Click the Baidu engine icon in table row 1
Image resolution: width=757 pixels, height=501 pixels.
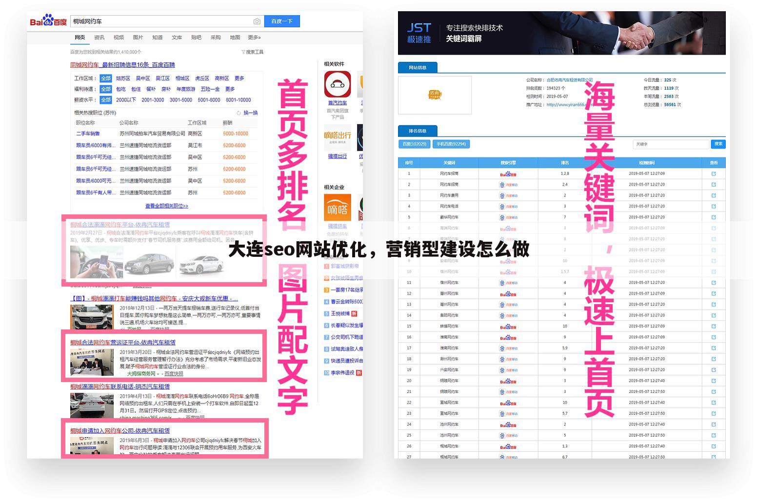509,173
